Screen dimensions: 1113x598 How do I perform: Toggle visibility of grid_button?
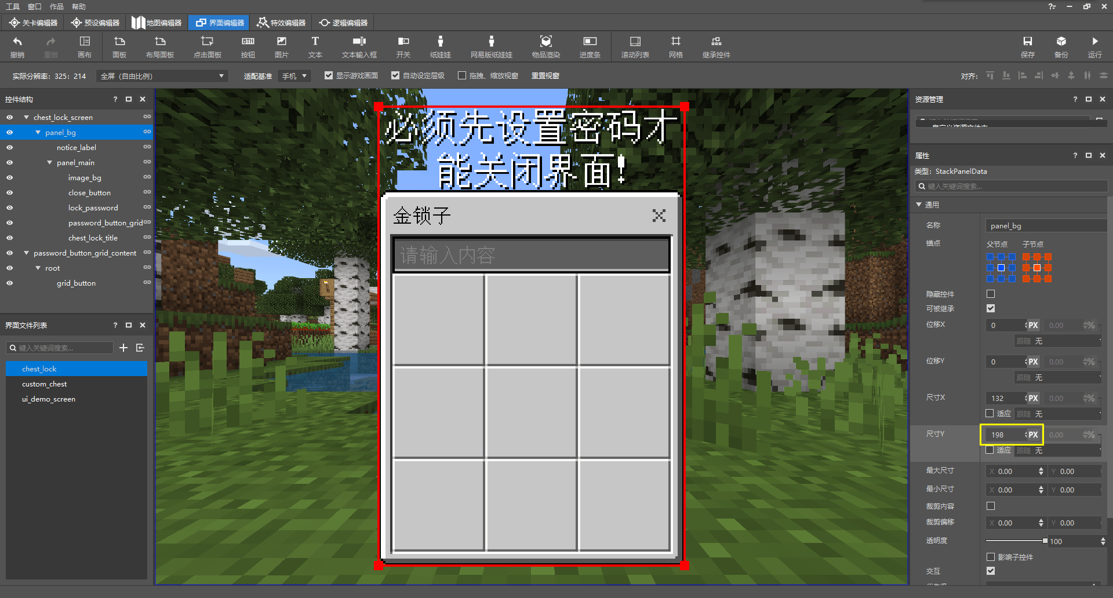tap(9, 283)
